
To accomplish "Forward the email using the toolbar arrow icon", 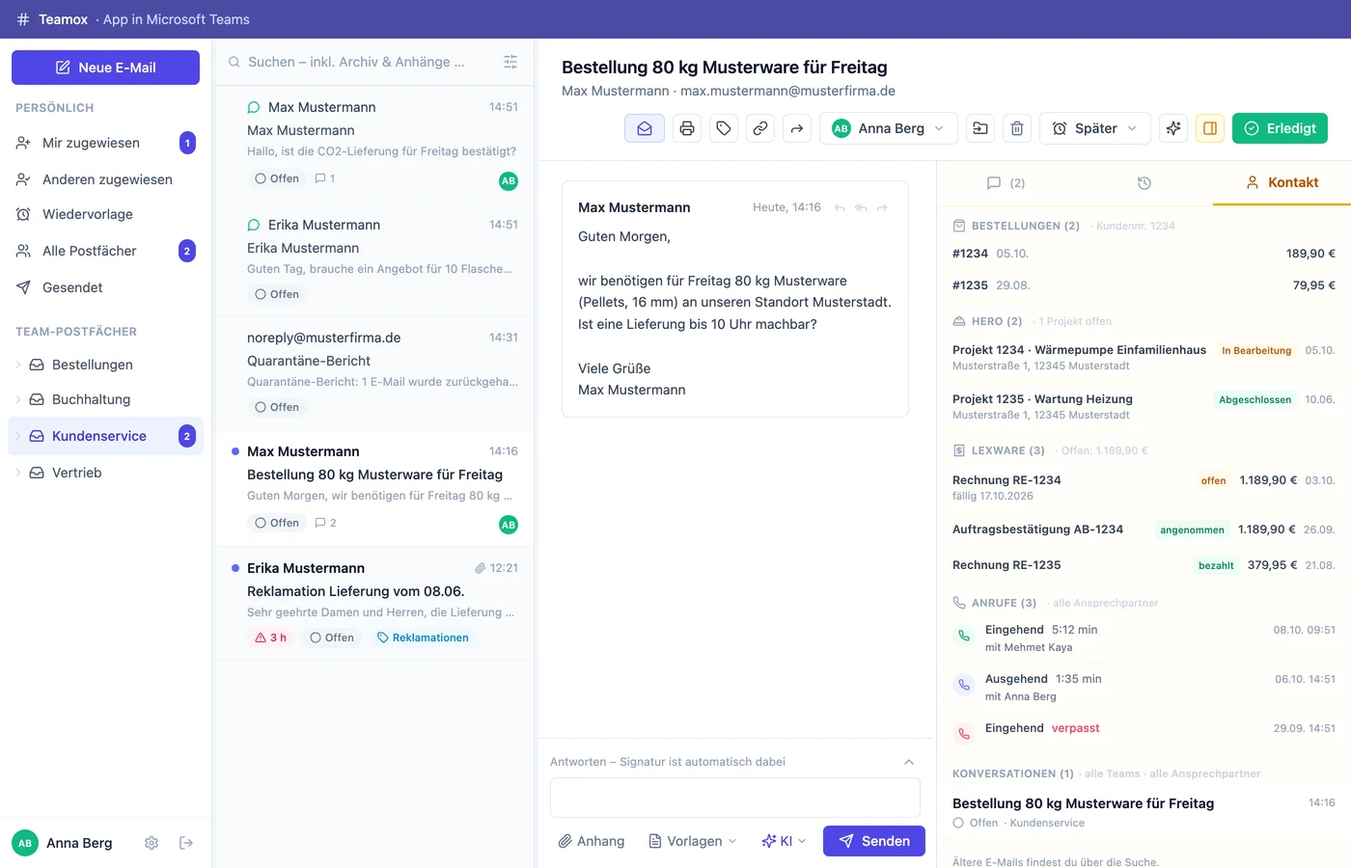I will (797, 128).
